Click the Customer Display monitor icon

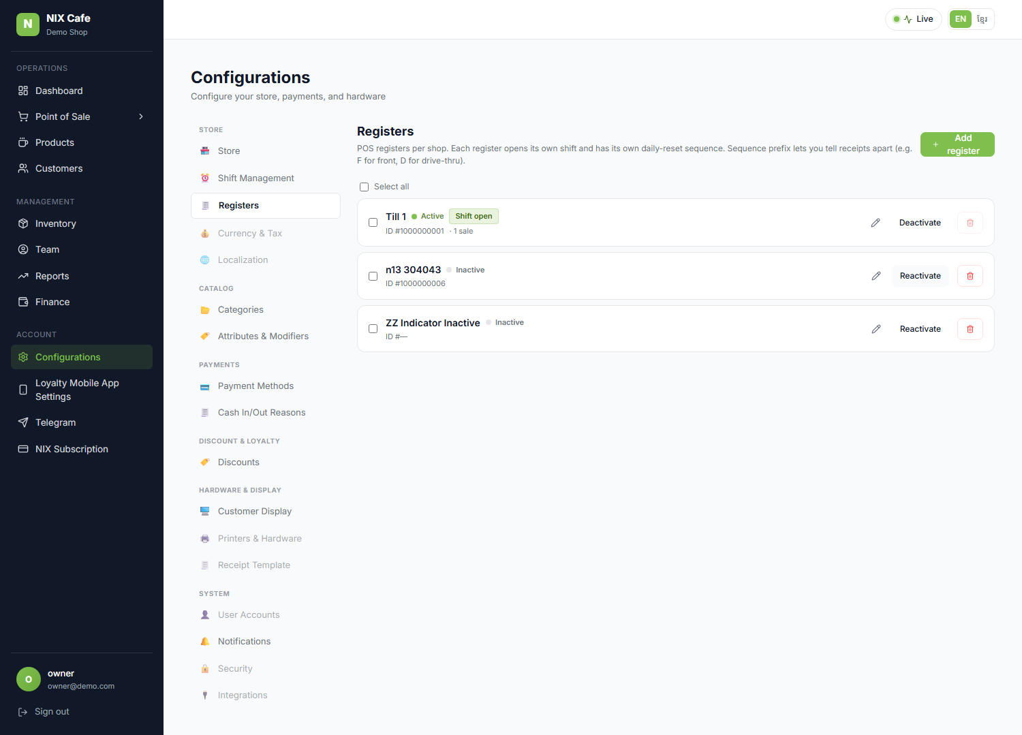[x=205, y=511]
